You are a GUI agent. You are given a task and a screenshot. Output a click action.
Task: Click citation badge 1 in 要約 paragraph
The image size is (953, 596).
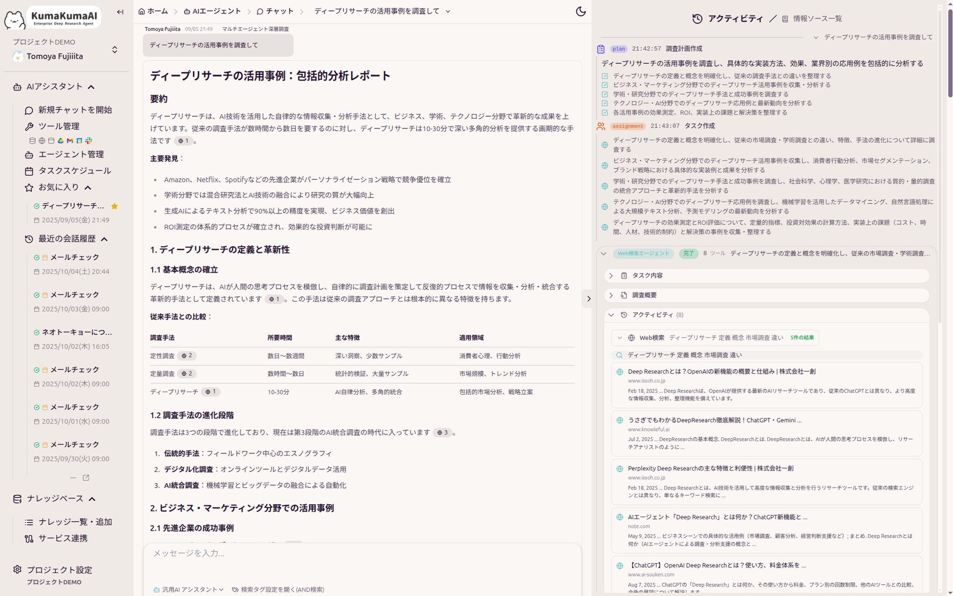183,141
